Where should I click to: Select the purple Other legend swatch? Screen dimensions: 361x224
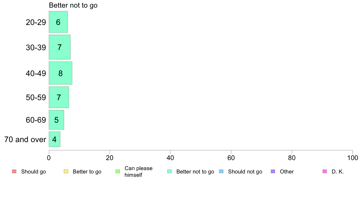click(x=273, y=171)
